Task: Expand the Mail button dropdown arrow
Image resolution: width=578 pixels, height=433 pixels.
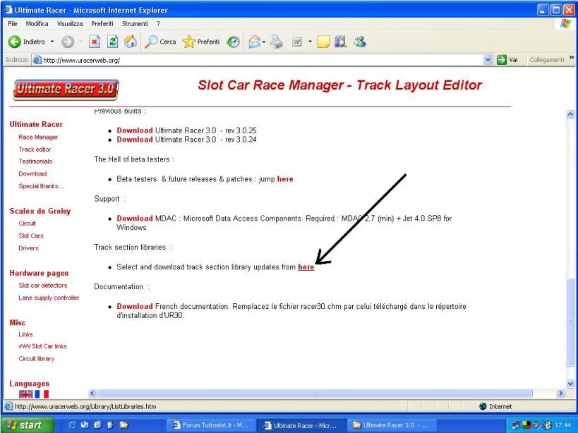Action: [264, 42]
